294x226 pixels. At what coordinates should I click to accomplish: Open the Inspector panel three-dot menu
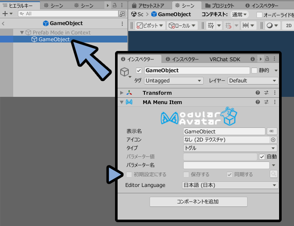(274, 59)
